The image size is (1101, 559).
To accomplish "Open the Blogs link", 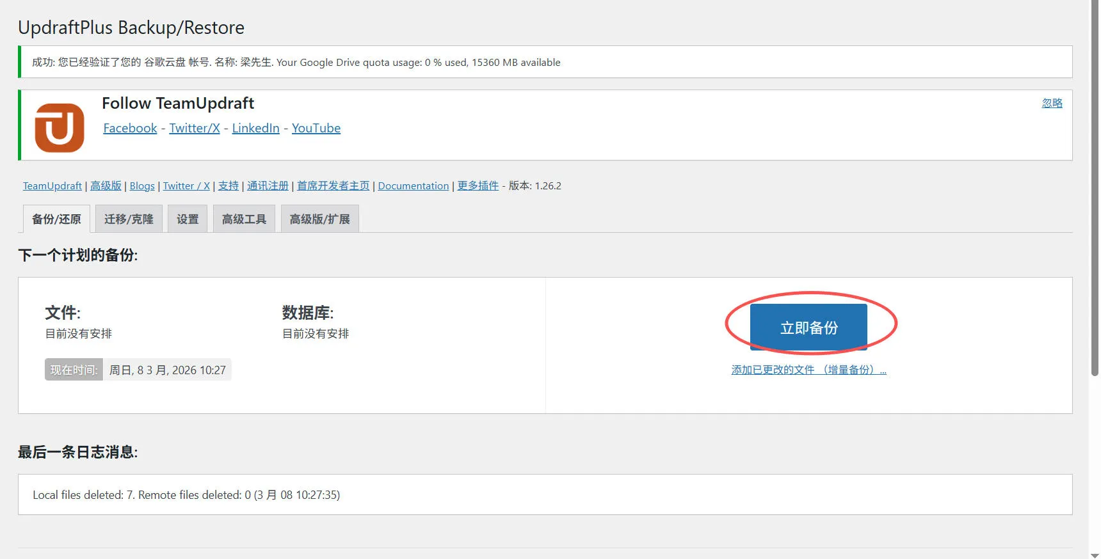I will coord(142,186).
